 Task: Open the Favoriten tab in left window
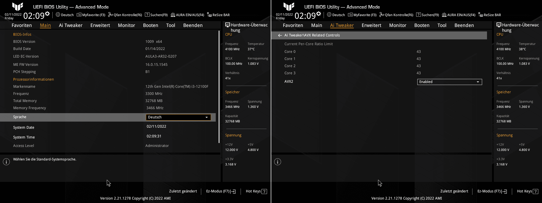tap(22, 25)
